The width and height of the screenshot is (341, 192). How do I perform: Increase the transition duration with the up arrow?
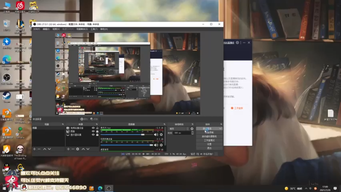(192, 132)
